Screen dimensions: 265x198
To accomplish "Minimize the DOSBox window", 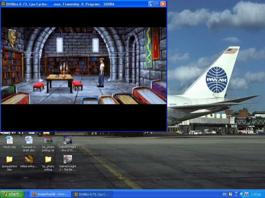I will [151, 4].
